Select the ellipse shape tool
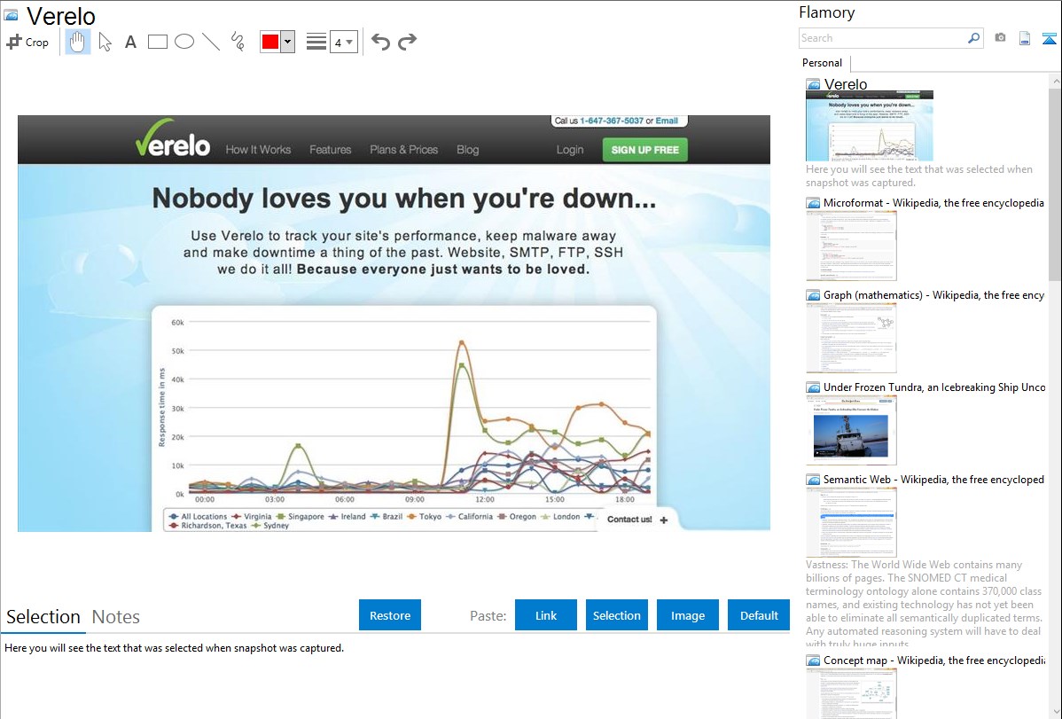This screenshot has height=719, width=1062. (x=184, y=42)
